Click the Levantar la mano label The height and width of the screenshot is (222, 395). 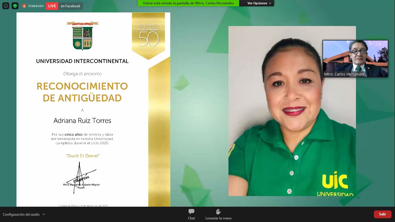pos(218,218)
